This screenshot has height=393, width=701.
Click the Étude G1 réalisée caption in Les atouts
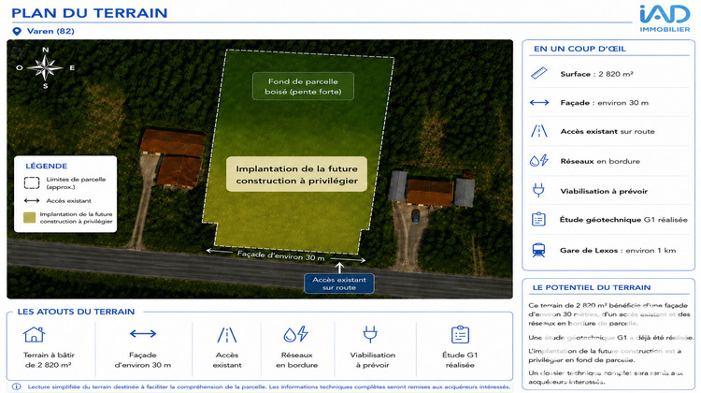pyautogui.click(x=460, y=360)
